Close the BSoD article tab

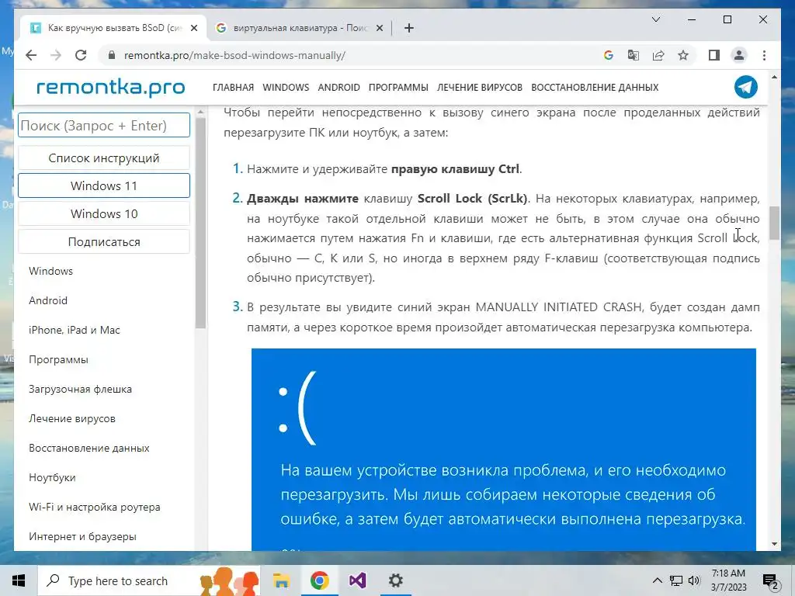point(193,28)
